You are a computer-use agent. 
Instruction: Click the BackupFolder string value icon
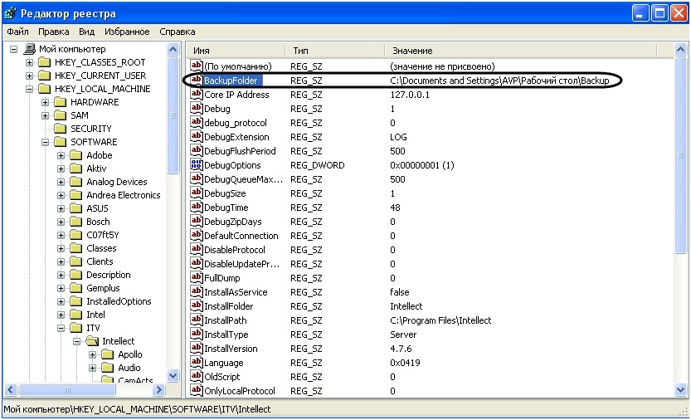[x=197, y=81]
